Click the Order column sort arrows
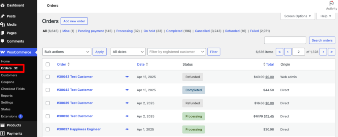338x137 pixels. coord(69,64)
